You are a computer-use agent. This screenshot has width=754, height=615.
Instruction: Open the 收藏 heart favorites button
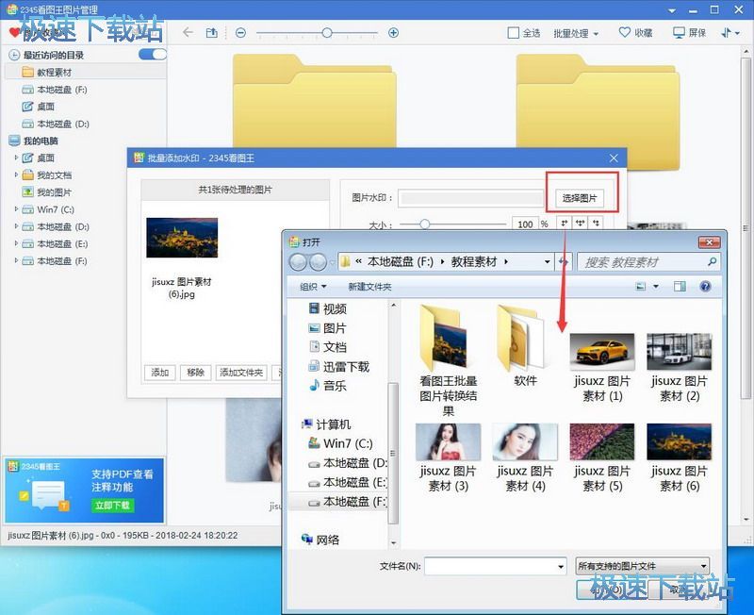635,33
